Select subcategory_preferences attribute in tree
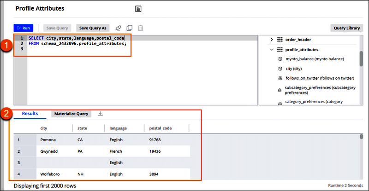Image resolution: width=369 pixels, height=191 pixels. [x=320, y=90]
